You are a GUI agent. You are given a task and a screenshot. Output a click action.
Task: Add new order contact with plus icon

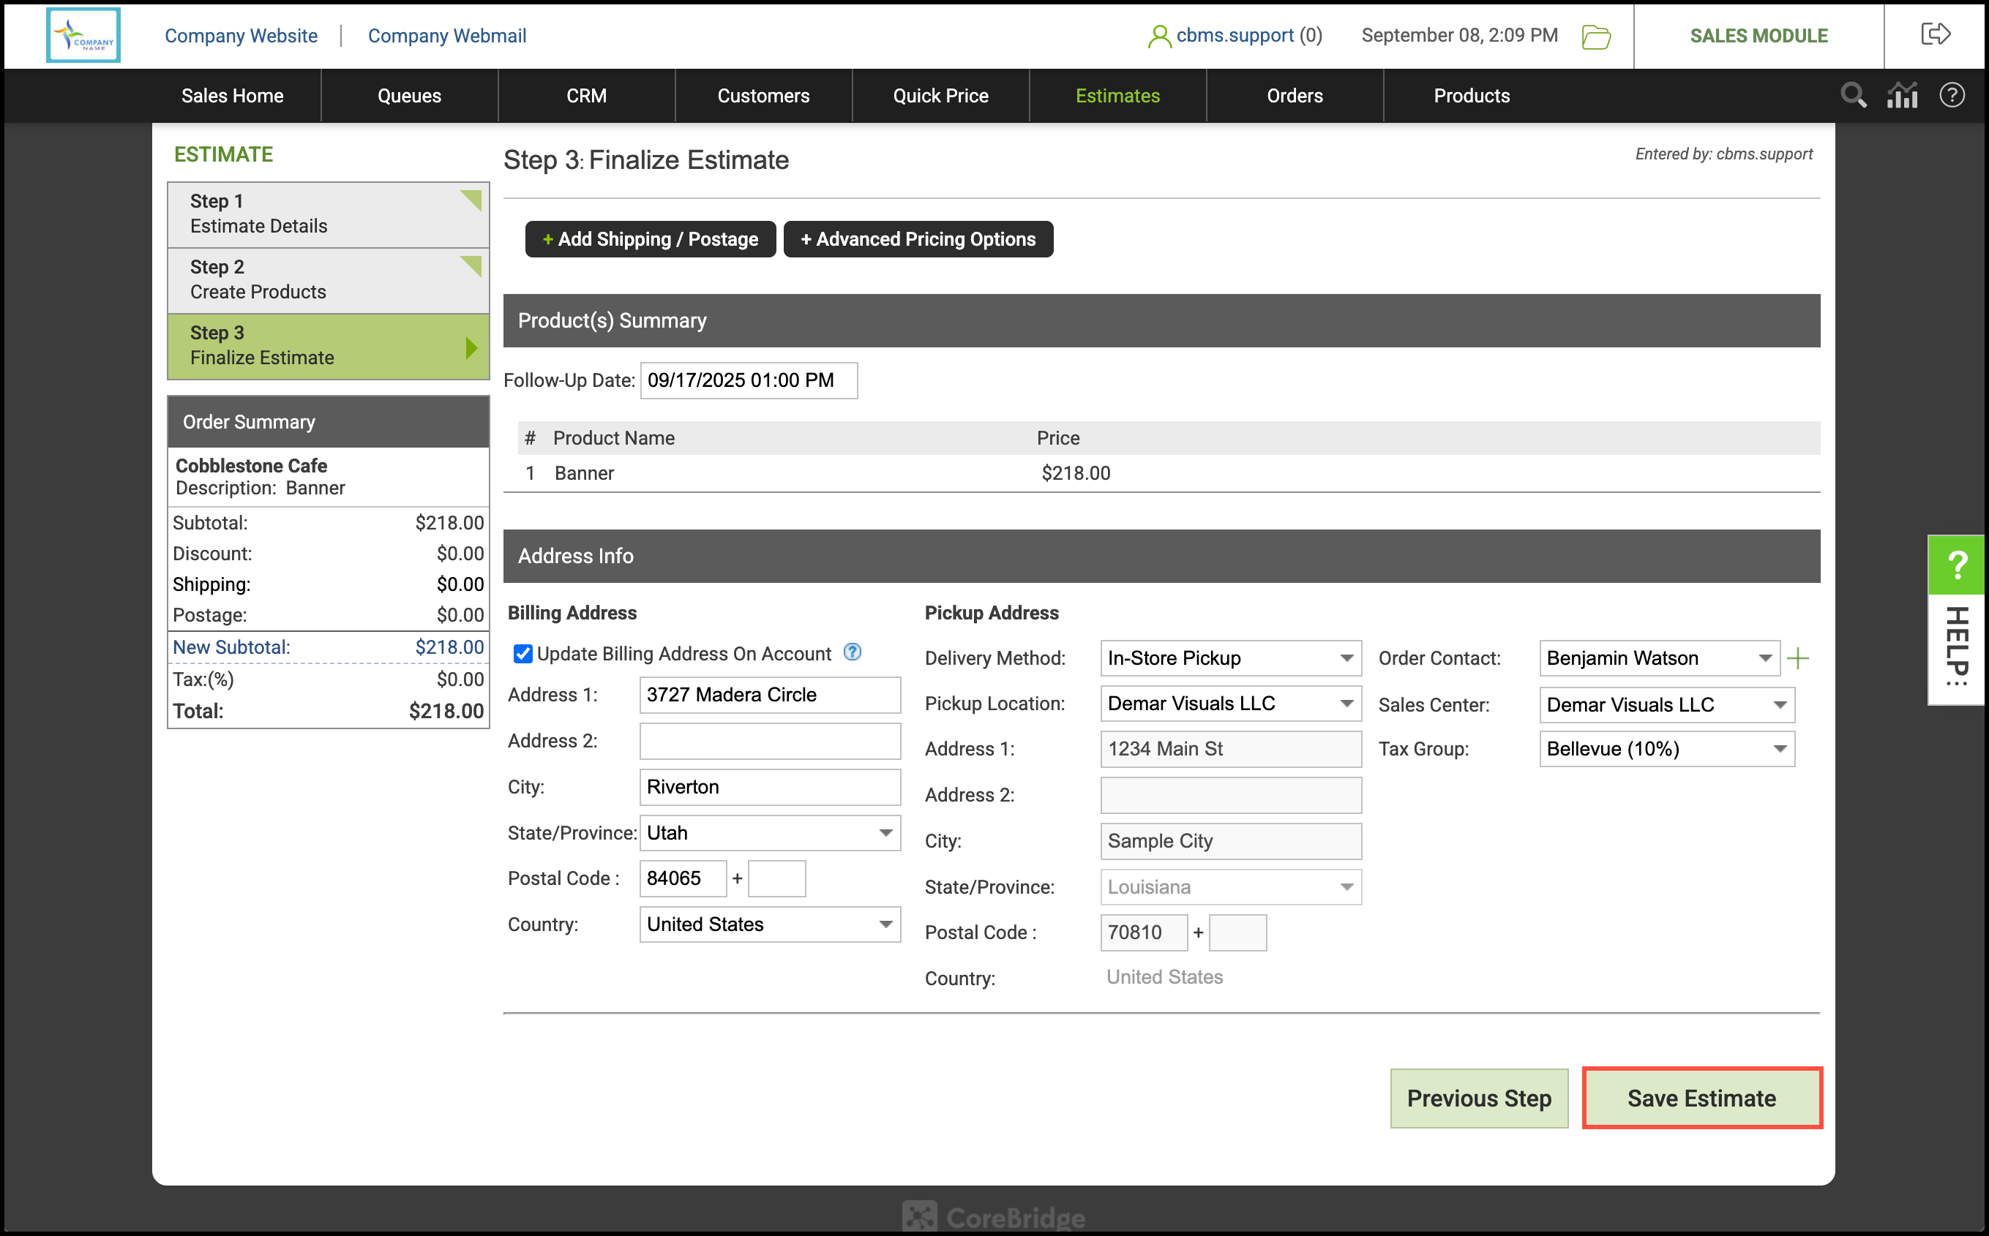1799,658
